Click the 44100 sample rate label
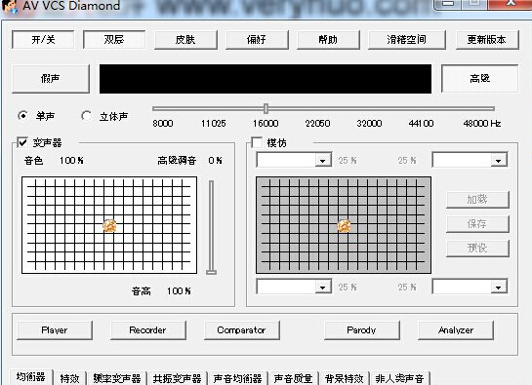Image resolution: width=532 pixels, height=385 pixels. point(421,124)
